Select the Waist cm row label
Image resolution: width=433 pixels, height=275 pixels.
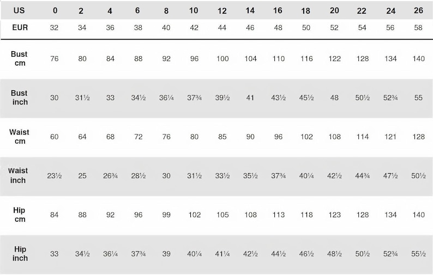[19, 137]
